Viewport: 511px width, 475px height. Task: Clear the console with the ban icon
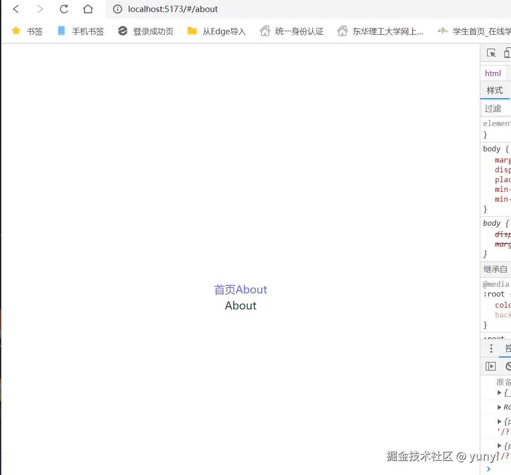(x=508, y=366)
